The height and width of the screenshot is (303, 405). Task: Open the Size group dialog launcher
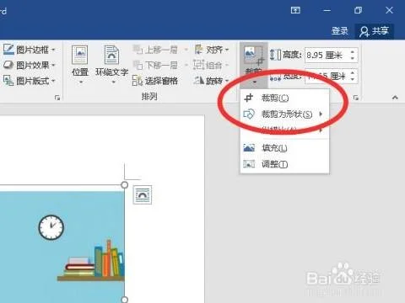356,98
